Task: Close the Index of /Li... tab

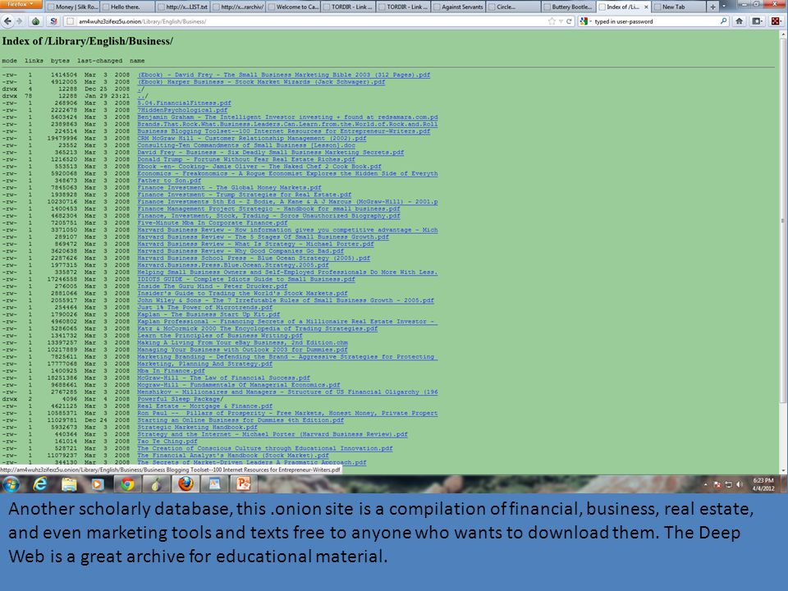Action: click(646, 7)
